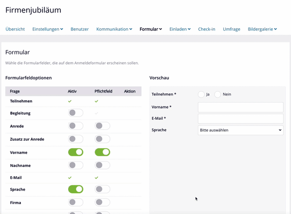Viewport: 291px width, 214px height.
Task: Expand the Bildergalerie menu
Action: (262, 29)
